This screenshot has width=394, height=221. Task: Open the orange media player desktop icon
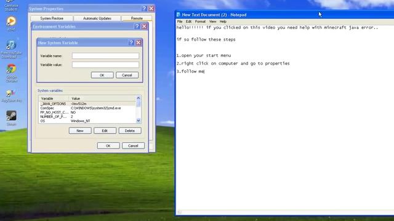click(x=11, y=23)
